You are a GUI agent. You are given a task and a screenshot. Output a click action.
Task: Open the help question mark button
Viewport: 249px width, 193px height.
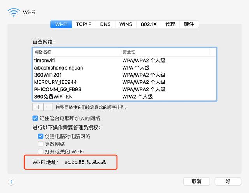coord(11,182)
